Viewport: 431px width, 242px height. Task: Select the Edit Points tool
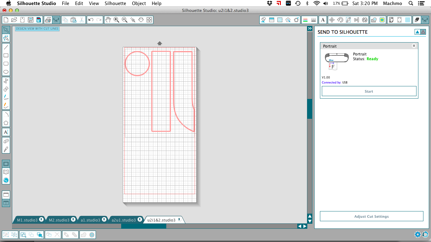tap(6, 38)
